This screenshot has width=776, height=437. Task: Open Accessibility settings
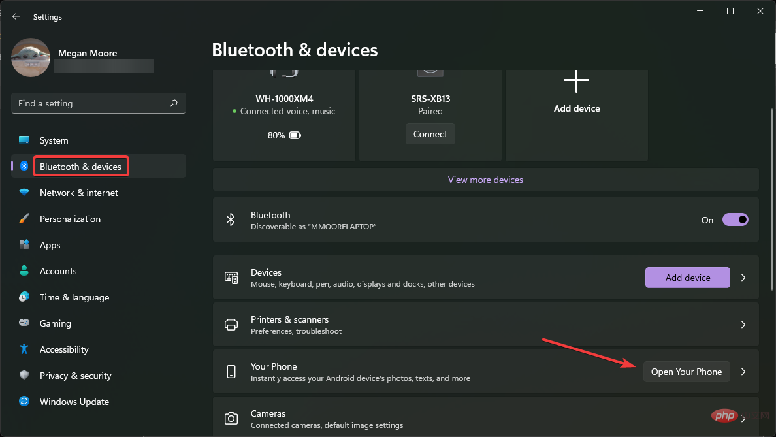click(99, 349)
